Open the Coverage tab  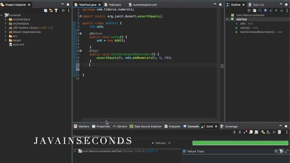click(229, 126)
